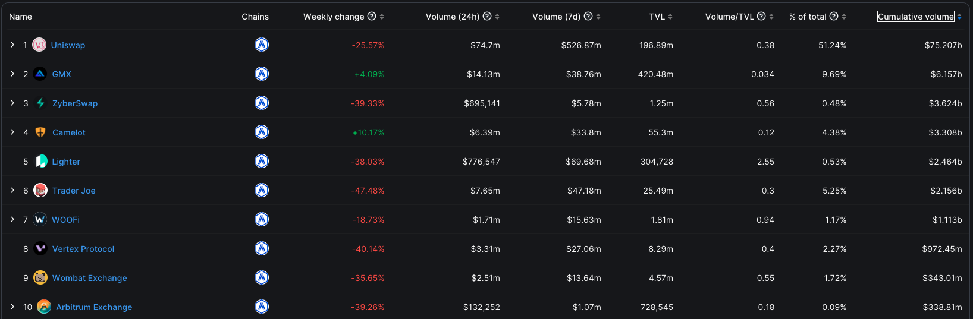Open the Trader Joe protocol link
The image size is (973, 319).
(74, 191)
